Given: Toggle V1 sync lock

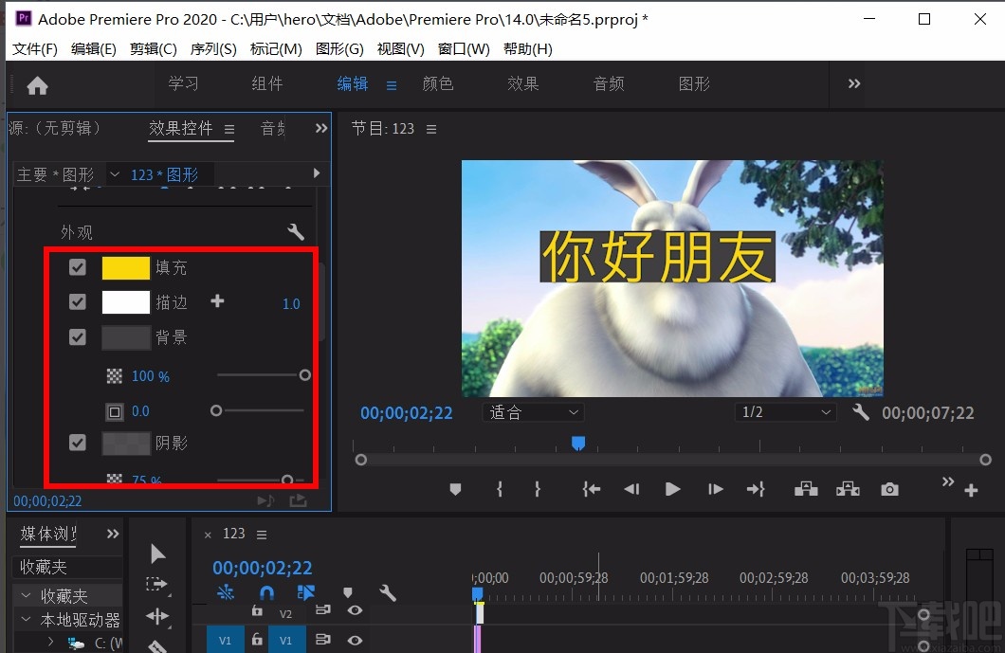Looking at the screenshot, I should [323, 640].
